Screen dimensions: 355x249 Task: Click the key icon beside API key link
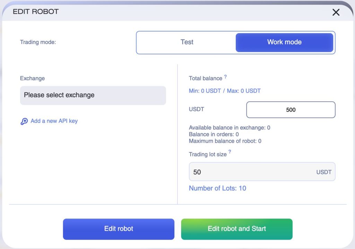[24, 122]
